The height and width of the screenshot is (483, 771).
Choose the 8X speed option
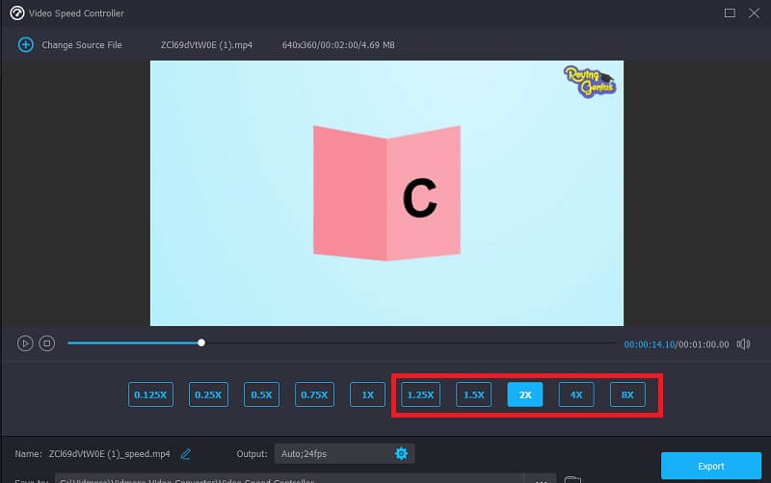[x=627, y=394]
